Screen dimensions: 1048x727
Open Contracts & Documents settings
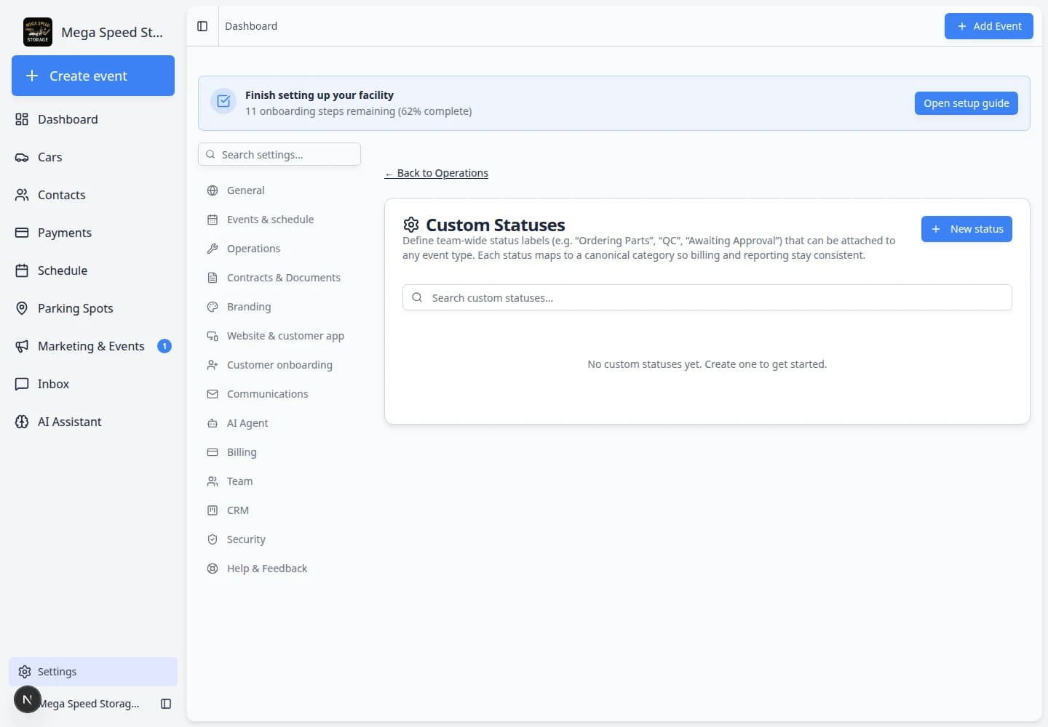[279, 278]
